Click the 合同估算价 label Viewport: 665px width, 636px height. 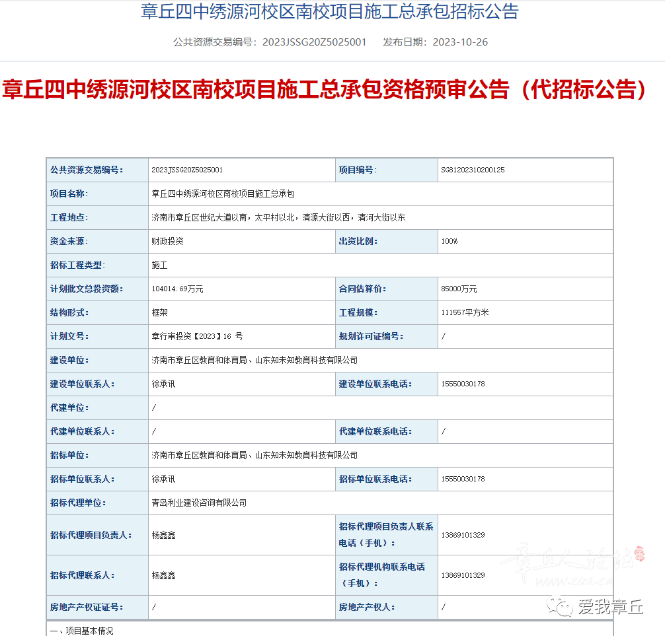pos(363,289)
